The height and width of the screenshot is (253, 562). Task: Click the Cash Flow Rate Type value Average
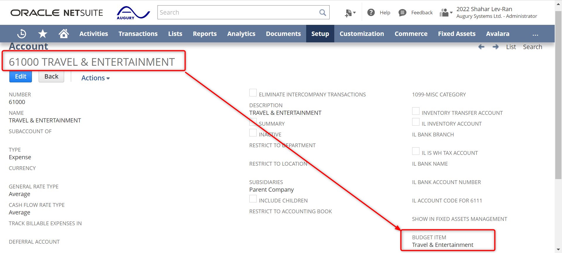pos(20,212)
